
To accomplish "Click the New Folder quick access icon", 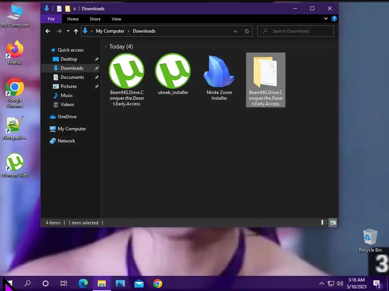I will [68, 9].
